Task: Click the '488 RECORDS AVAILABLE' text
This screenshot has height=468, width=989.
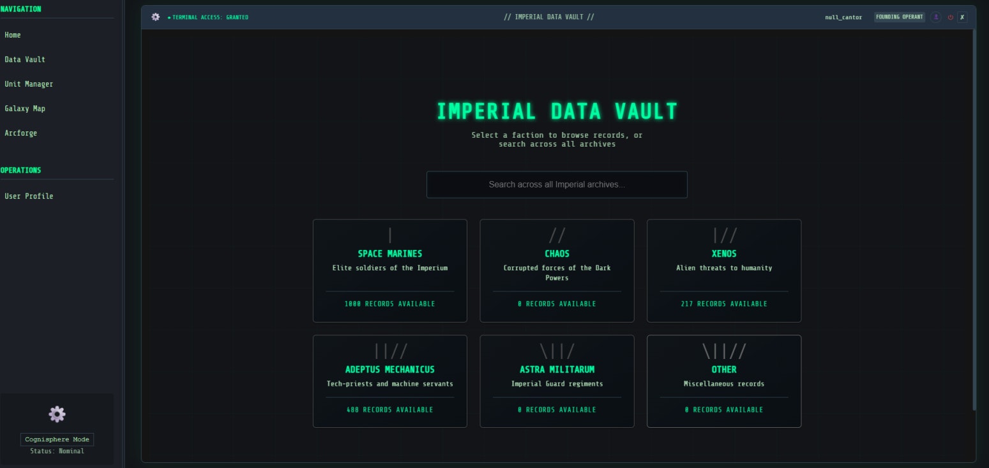Action: point(389,410)
